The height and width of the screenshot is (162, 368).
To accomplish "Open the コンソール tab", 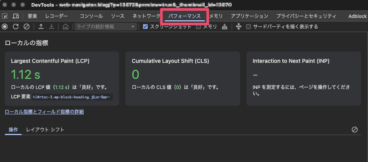I will click(x=91, y=16).
